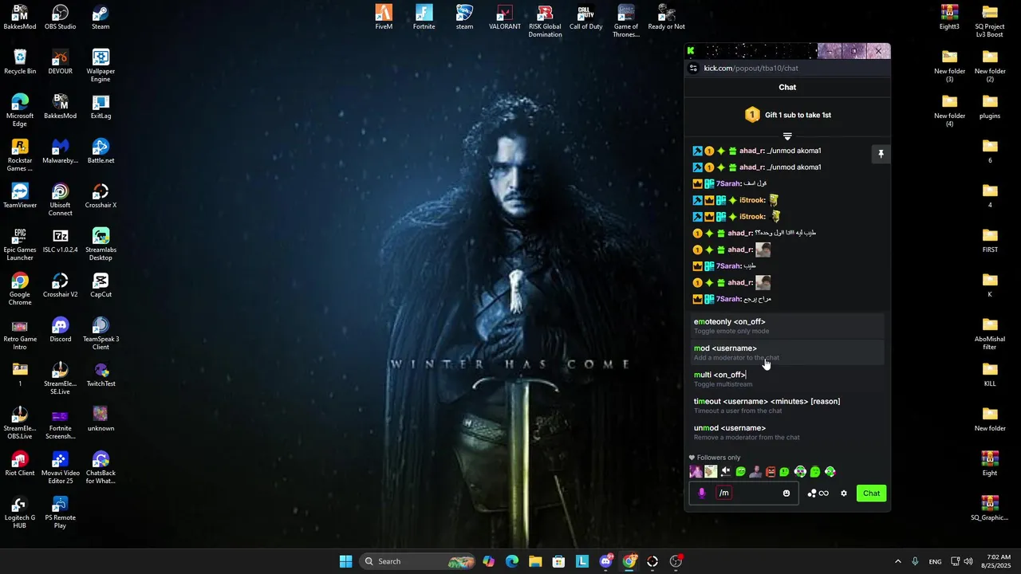
Task: Click the pin icon in Kick chat
Action: click(881, 154)
